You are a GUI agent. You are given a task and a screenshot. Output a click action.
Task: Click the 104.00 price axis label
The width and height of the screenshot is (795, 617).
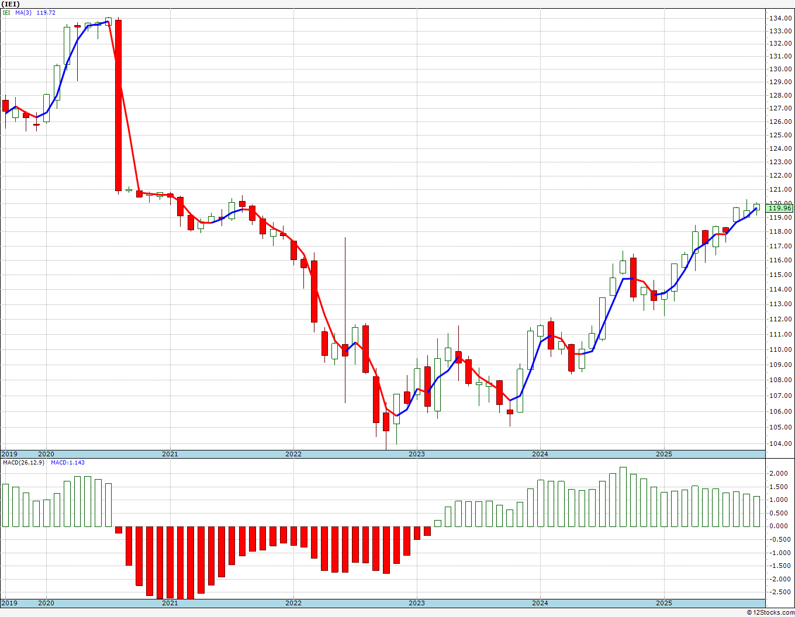780,443
